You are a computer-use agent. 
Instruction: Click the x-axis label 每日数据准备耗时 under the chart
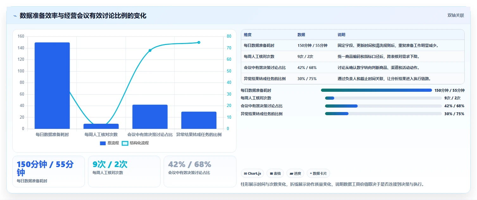(x=52, y=134)
